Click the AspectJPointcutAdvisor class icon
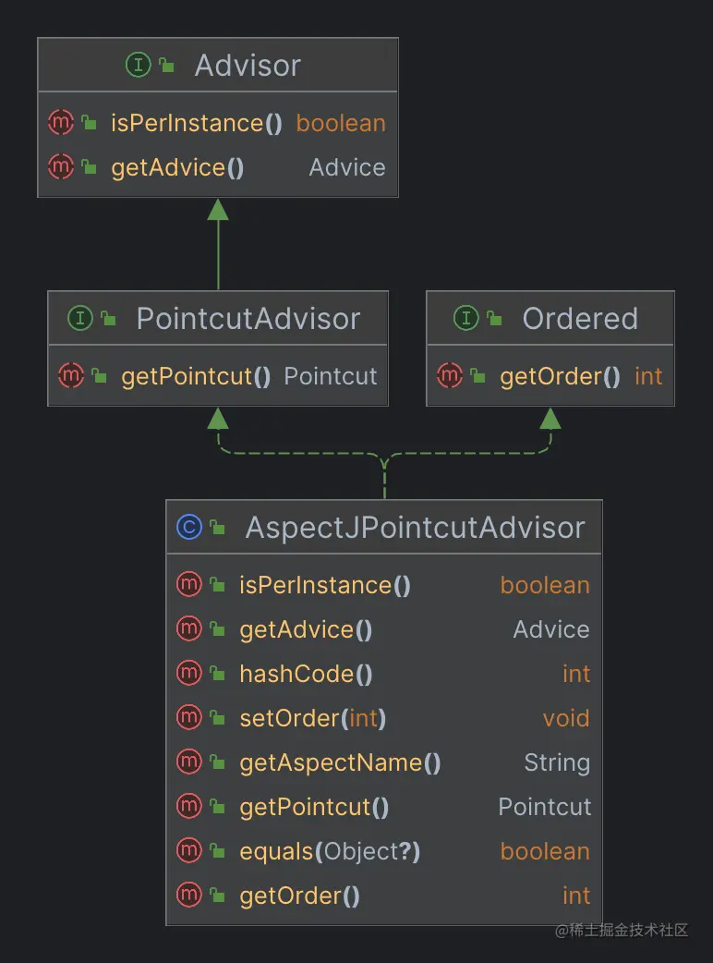The image size is (713, 963). [188, 528]
